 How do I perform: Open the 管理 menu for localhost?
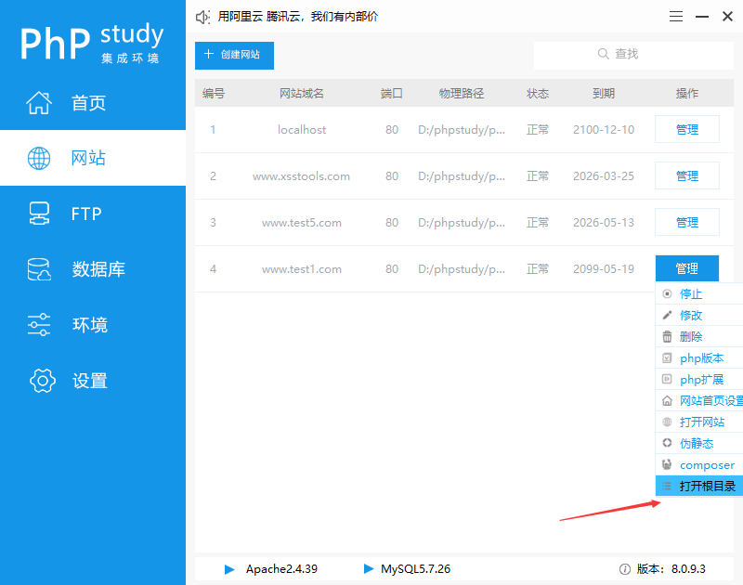[687, 129]
